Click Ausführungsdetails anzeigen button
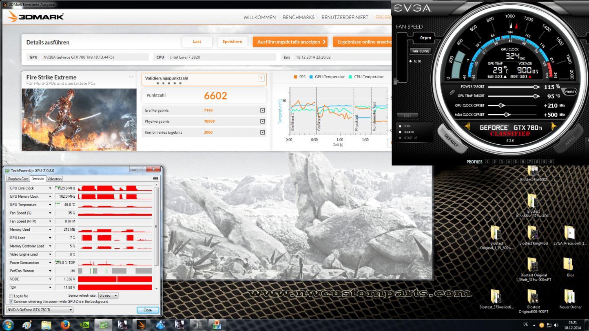Screen dimensions: 589x331 [x=291, y=42]
